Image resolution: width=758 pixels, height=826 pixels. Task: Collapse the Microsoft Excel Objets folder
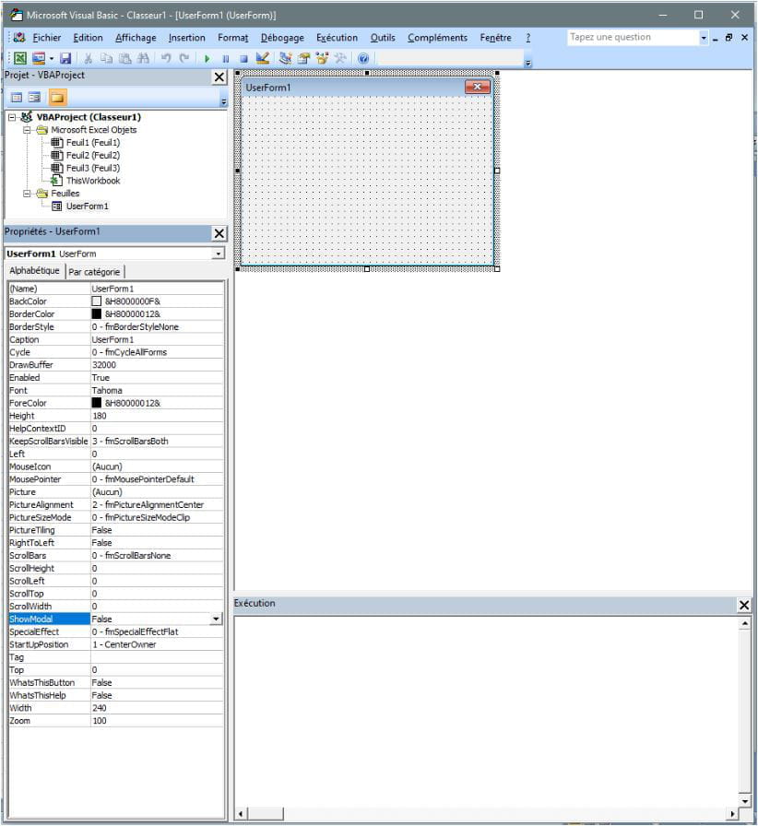pyautogui.click(x=27, y=130)
